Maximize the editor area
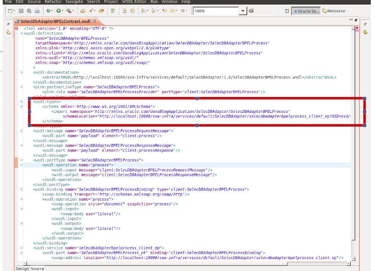 point(356,20)
